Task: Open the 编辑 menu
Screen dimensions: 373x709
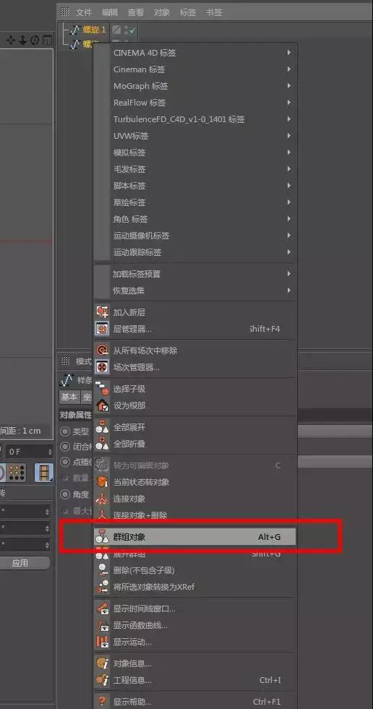Action: [x=109, y=12]
